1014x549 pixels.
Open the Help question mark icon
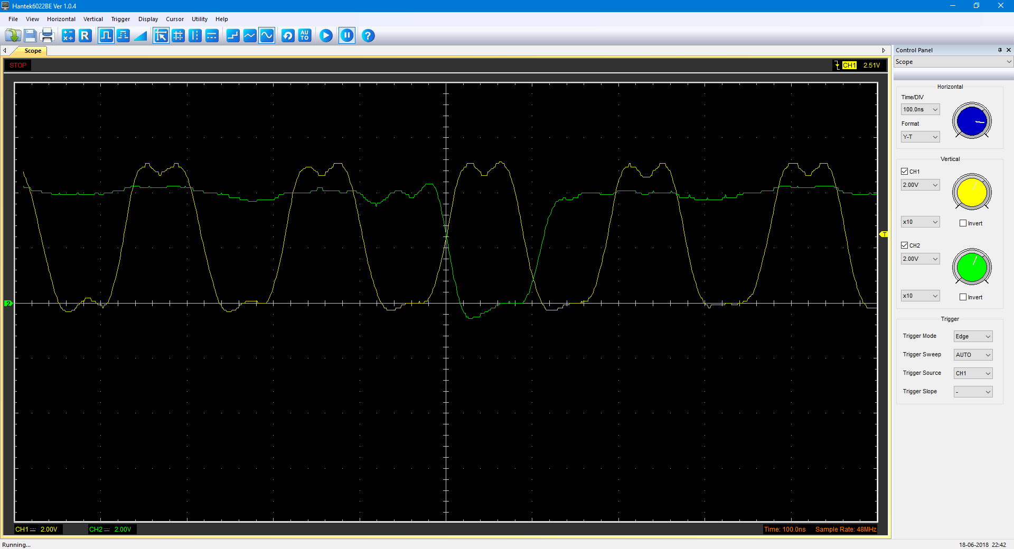368,36
